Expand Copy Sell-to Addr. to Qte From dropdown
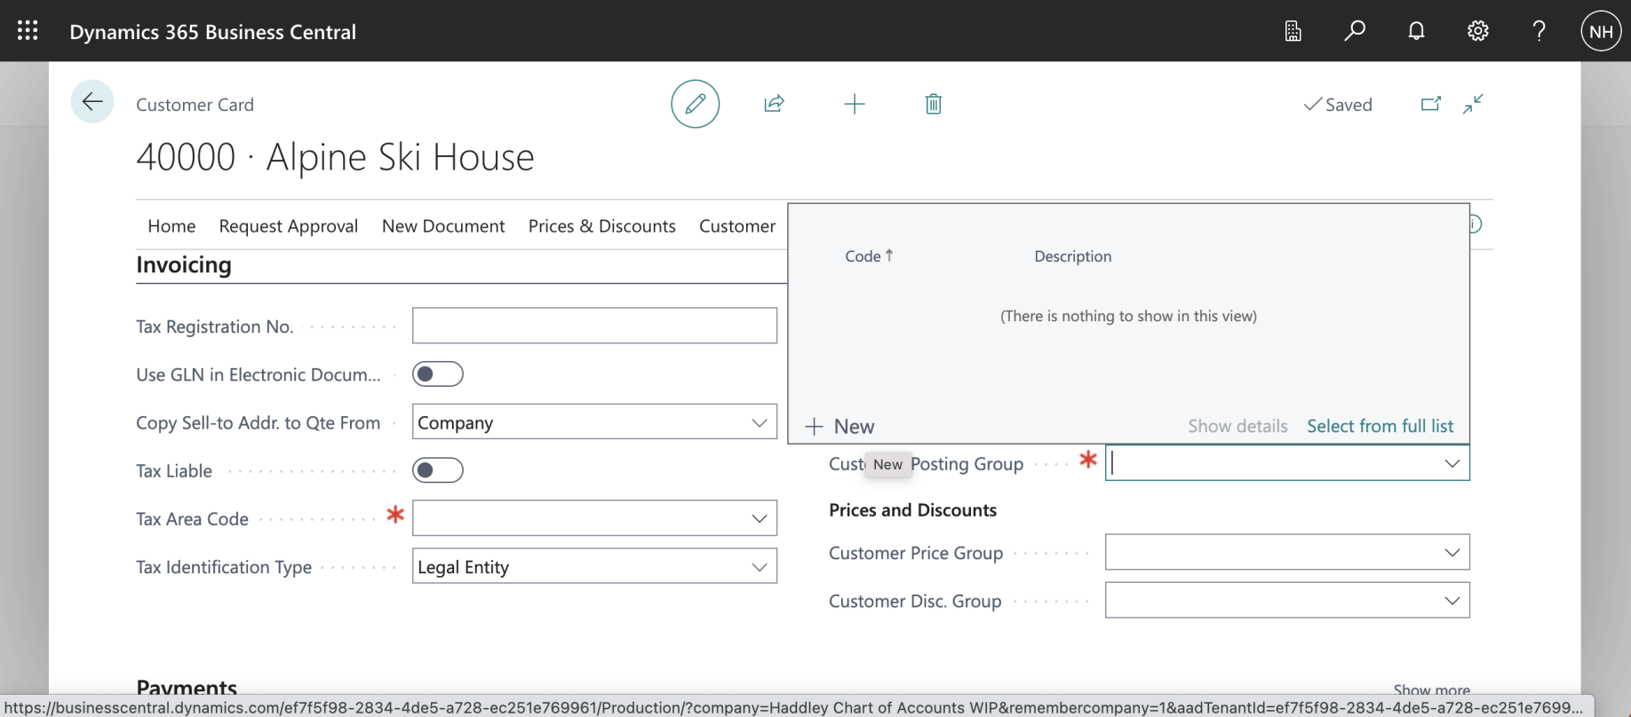The image size is (1631, 717). tap(759, 422)
